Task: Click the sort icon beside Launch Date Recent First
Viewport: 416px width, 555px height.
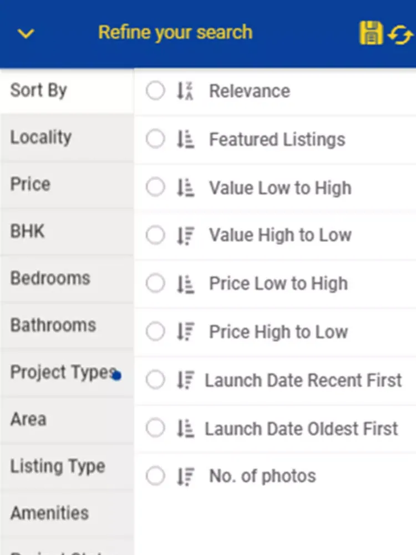Action: coord(185,380)
